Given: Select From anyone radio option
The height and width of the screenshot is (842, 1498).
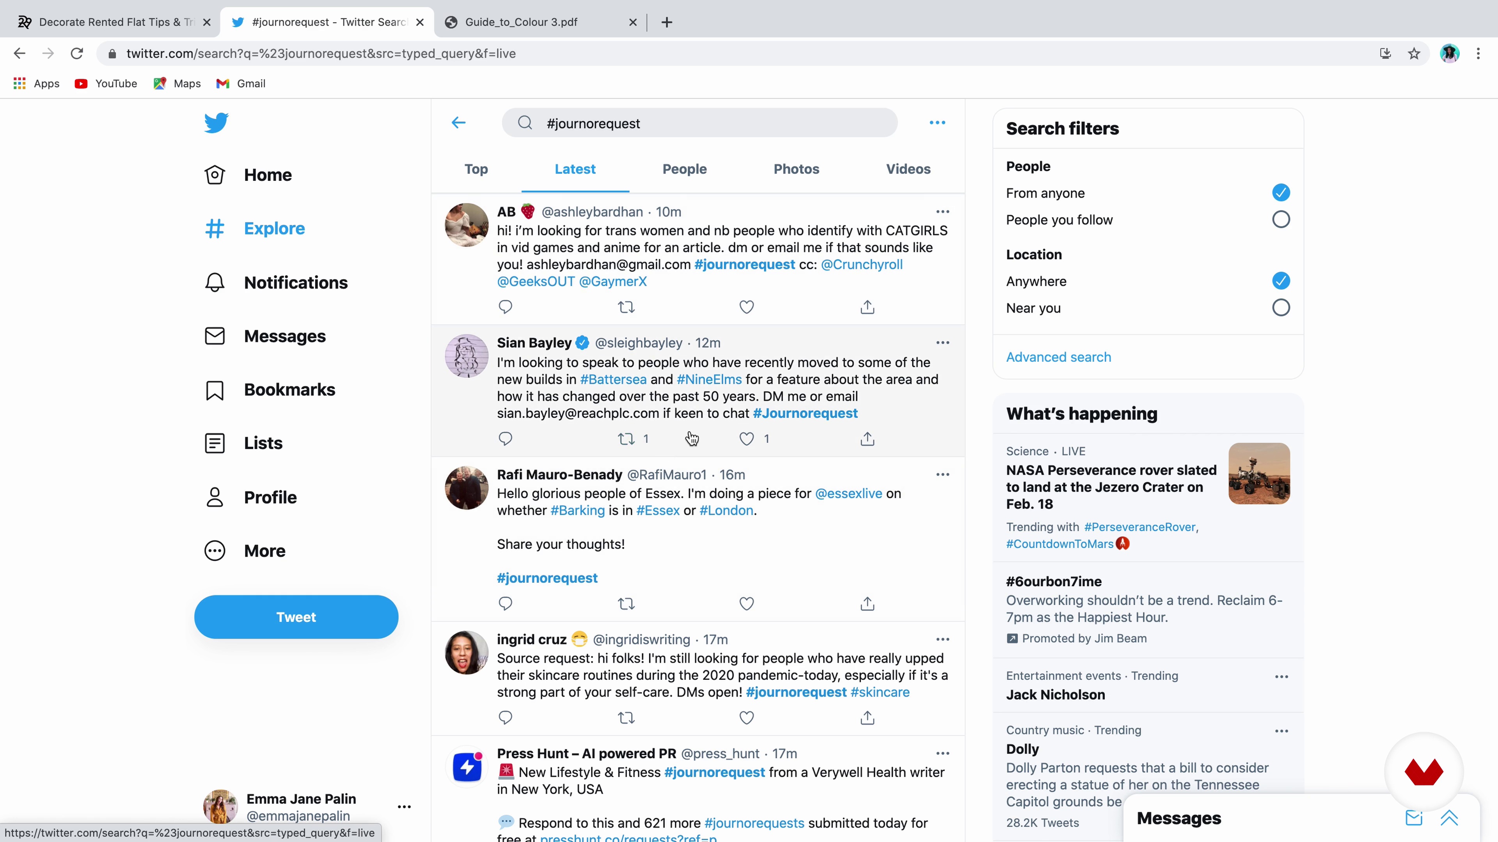Looking at the screenshot, I should click(x=1280, y=192).
